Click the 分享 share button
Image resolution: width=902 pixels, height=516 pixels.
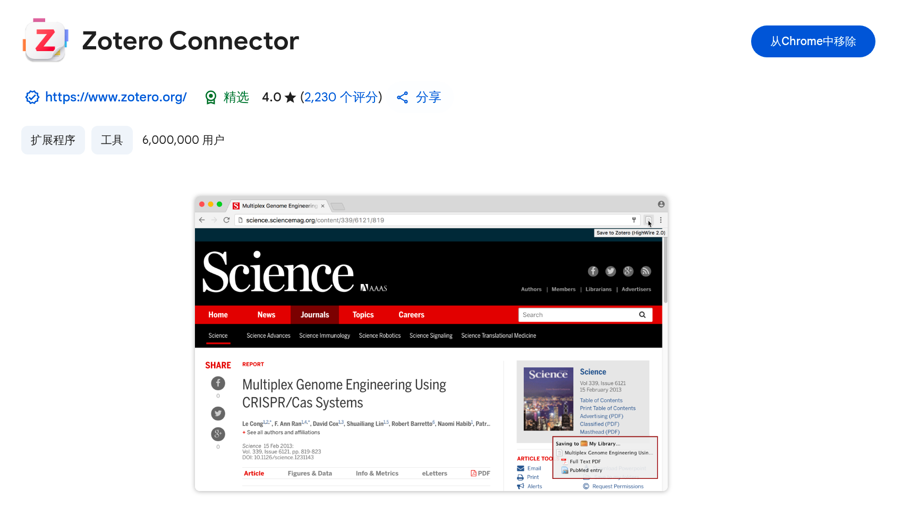(419, 97)
